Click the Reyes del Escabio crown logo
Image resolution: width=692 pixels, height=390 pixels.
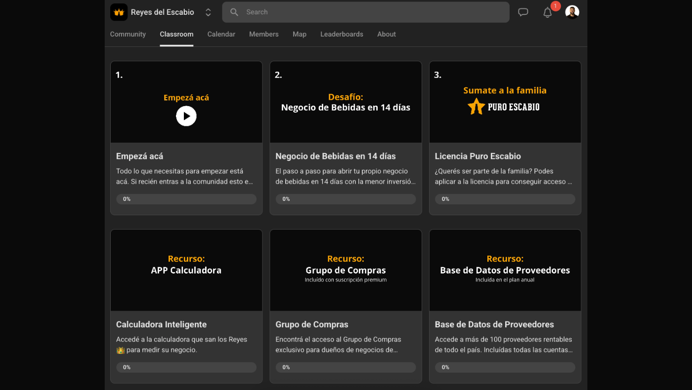click(x=119, y=12)
